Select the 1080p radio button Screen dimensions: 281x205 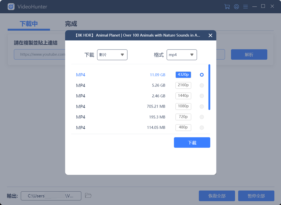pos(202,106)
